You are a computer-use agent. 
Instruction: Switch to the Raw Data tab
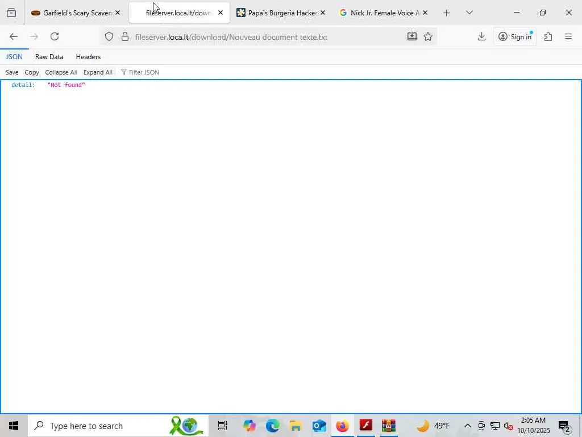pos(49,57)
